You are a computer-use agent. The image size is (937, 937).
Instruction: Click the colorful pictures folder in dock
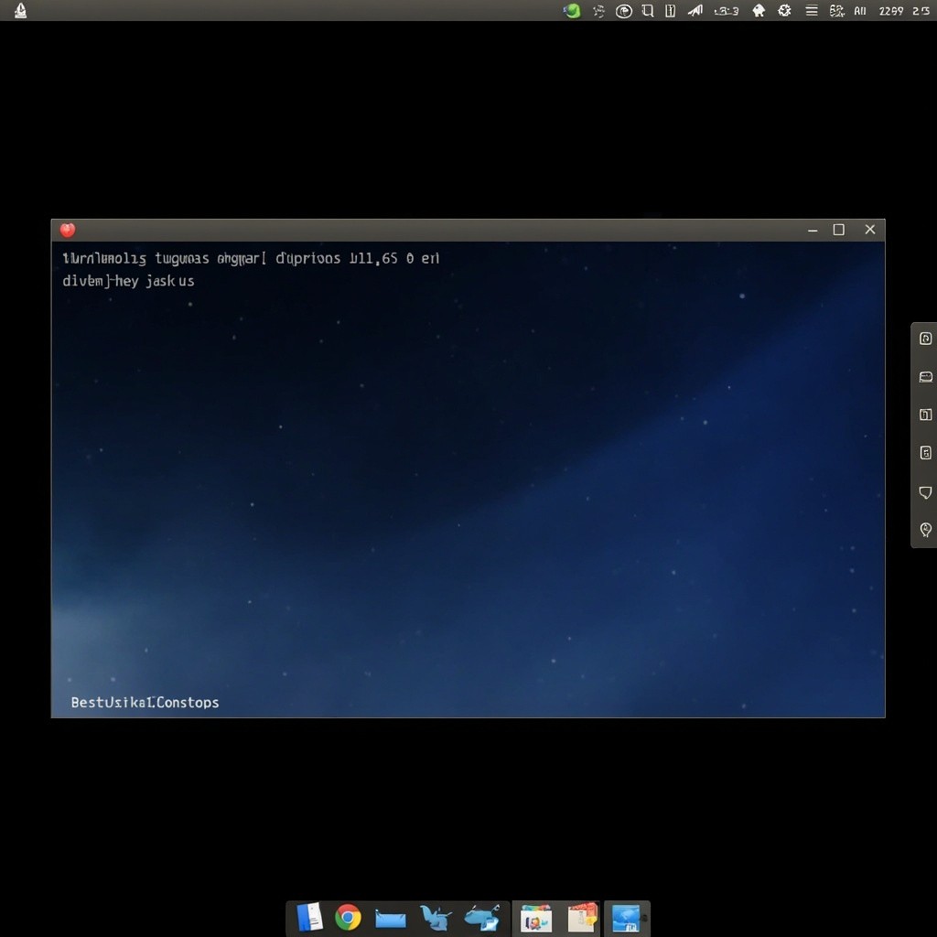pyautogui.click(x=535, y=918)
